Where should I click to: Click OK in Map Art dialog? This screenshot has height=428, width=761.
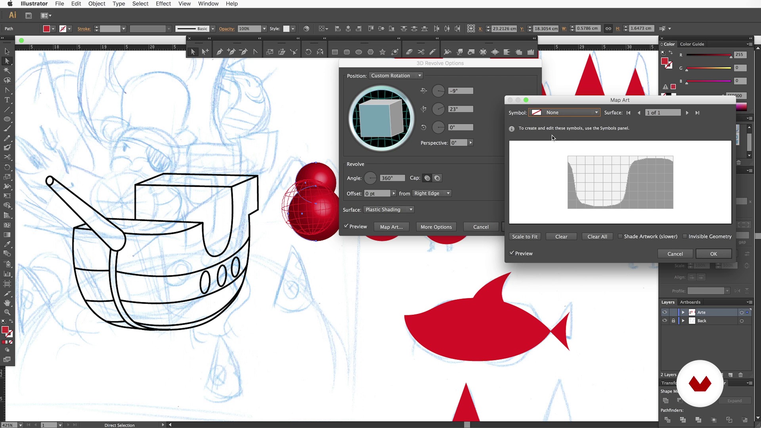click(713, 254)
